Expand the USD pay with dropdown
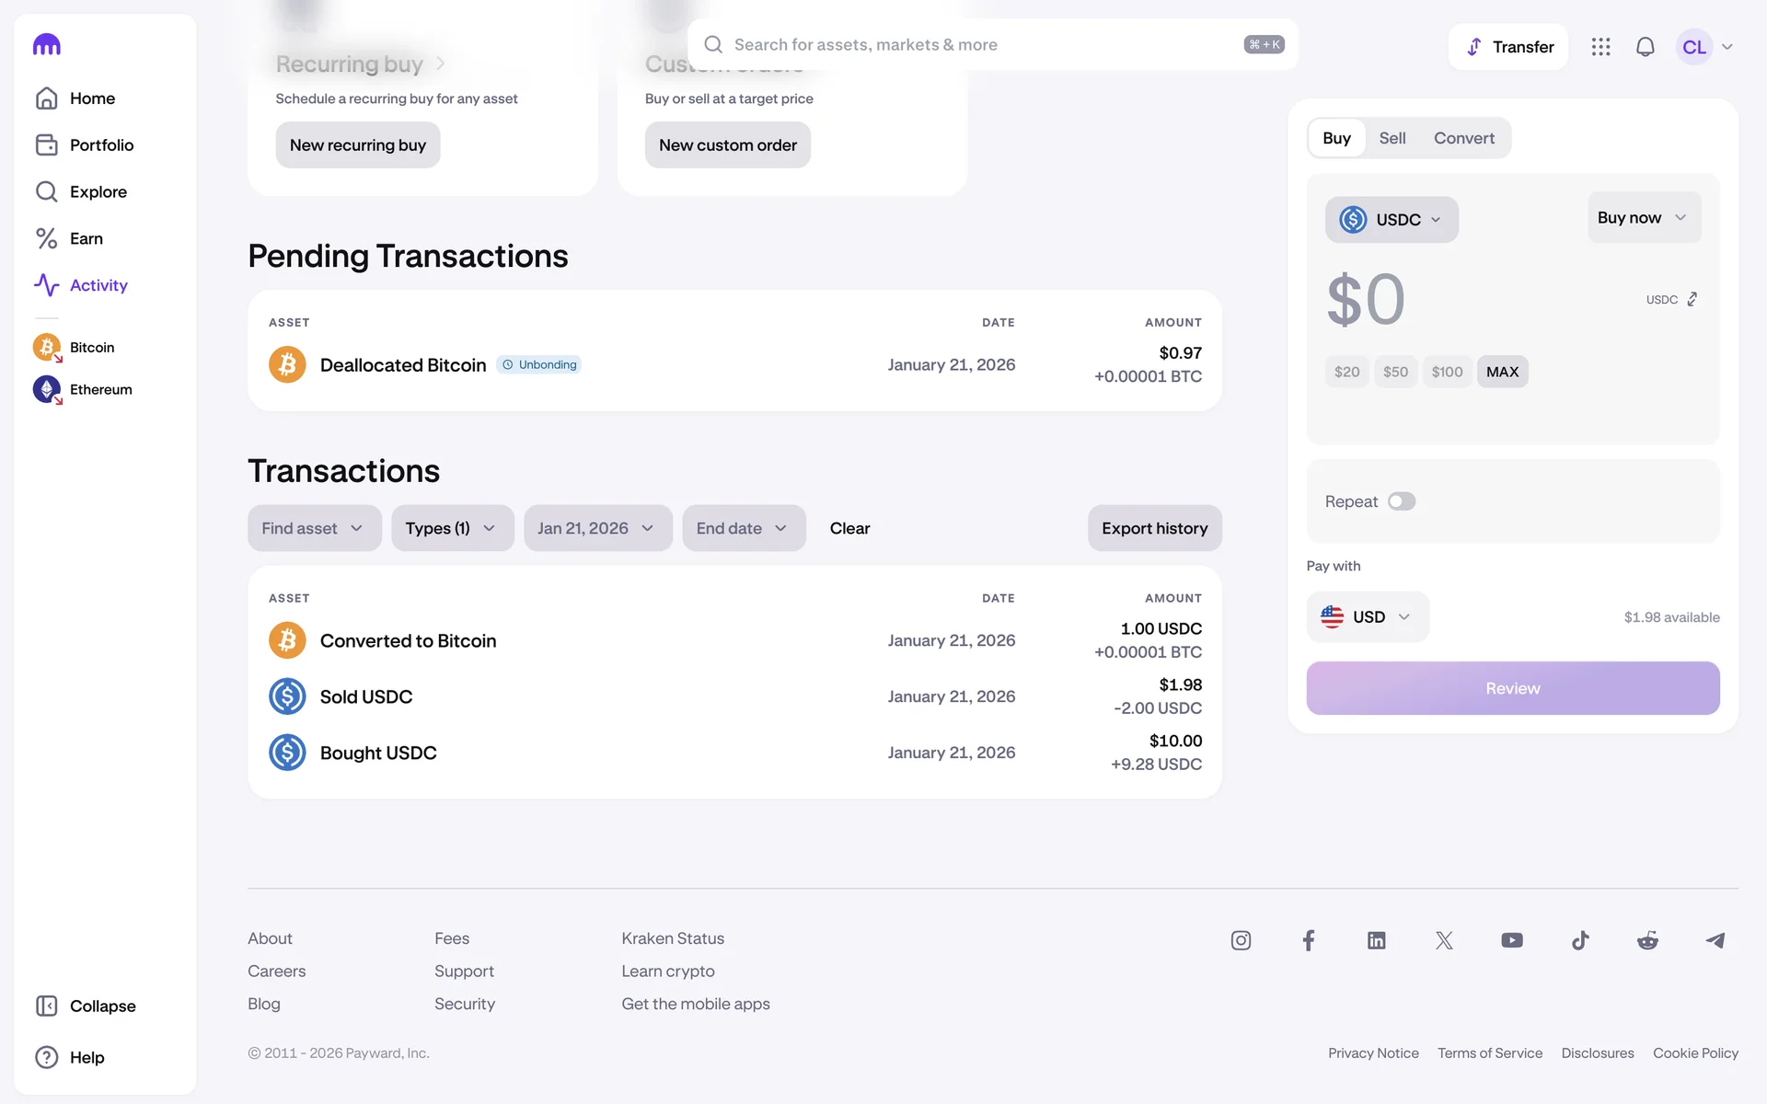This screenshot has width=1767, height=1104. (x=1367, y=617)
